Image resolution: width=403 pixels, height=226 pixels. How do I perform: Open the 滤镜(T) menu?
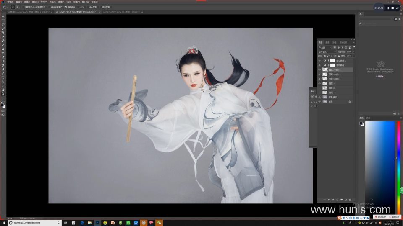click(x=61, y=2)
